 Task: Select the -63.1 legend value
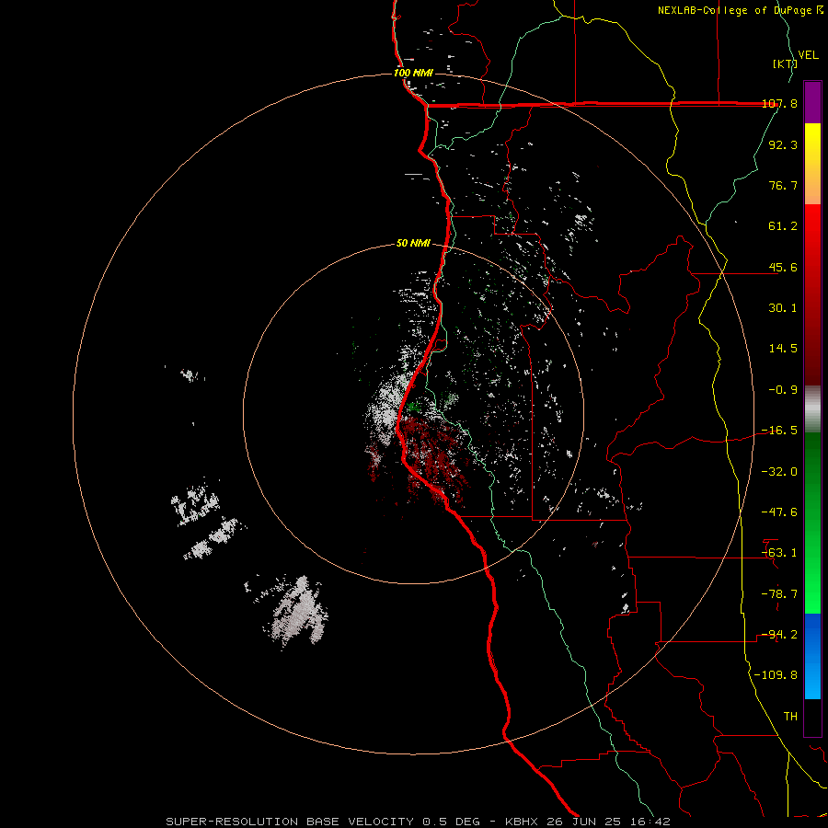779,553
